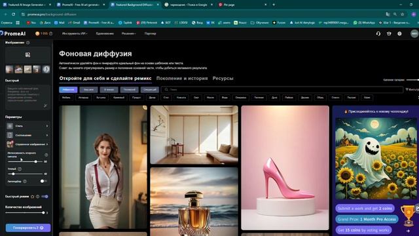The width and height of the screenshot is (419, 236).
Task: Click the info icon beside intensity slider label
Action: [x=46, y=155]
